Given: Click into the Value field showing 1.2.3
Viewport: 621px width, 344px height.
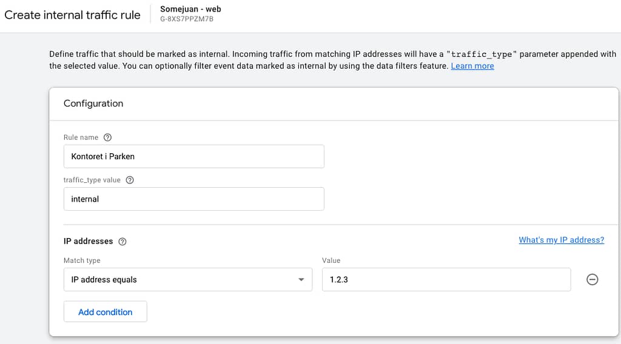Looking at the screenshot, I should click(x=446, y=280).
